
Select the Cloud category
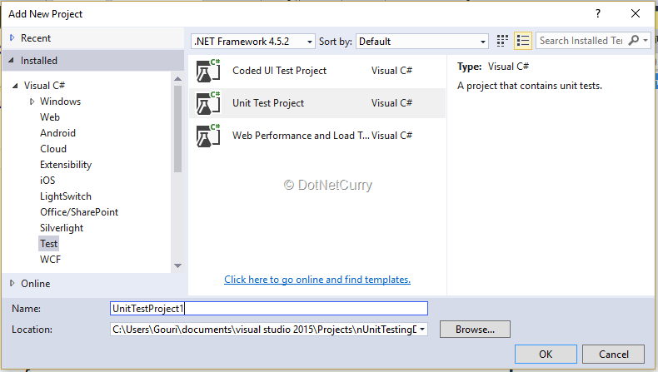[x=53, y=149]
